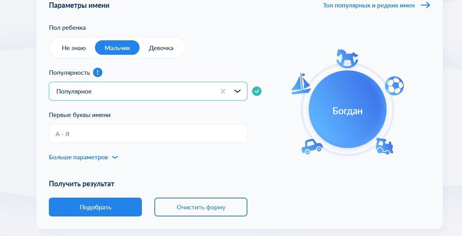Open the 'Популярное' combo box
This screenshot has height=236, width=462.
148,92
